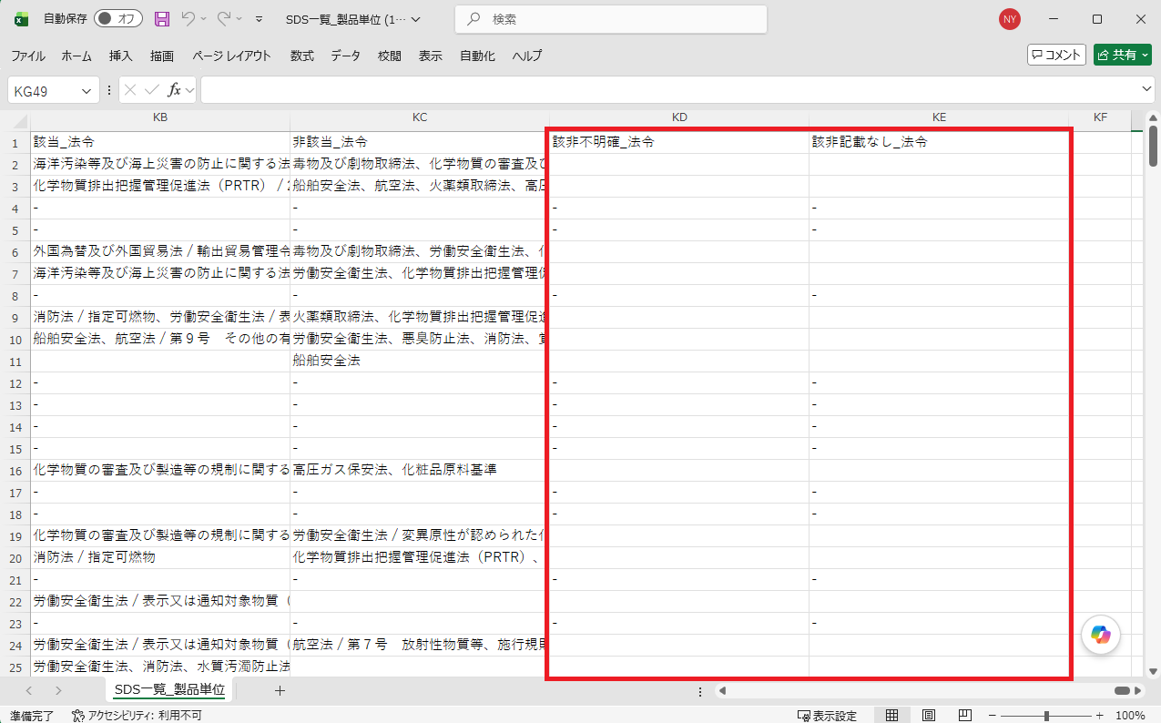The image size is (1161, 723).
Task: Switch to the 校閲 ribbon tab
Action: pyautogui.click(x=390, y=56)
